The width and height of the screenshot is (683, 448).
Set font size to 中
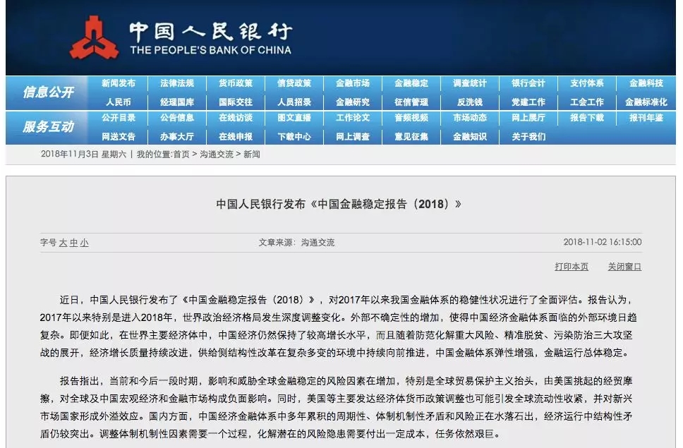coord(74,243)
